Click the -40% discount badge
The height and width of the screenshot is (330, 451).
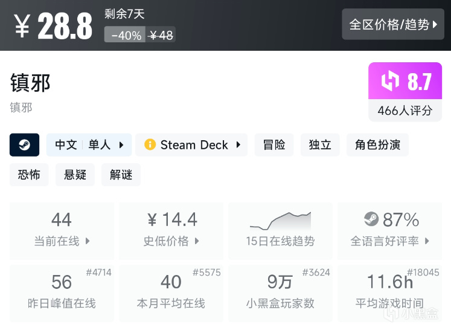click(x=126, y=35)
